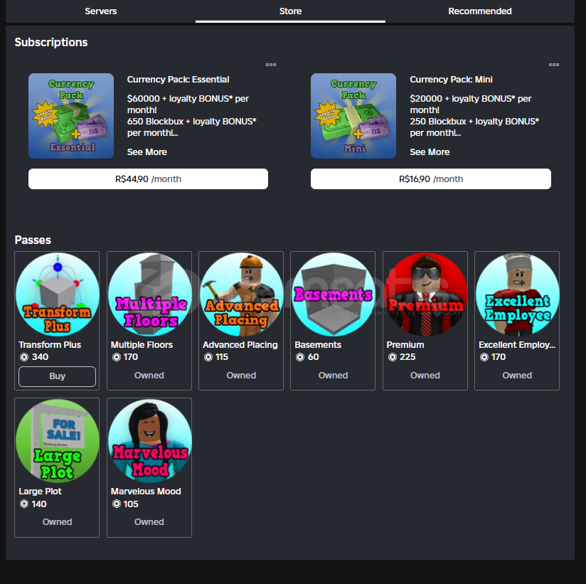Open the Large Plot pass icon
The width and height of the screenshot is (586, 584).
(x=57, y=441)
